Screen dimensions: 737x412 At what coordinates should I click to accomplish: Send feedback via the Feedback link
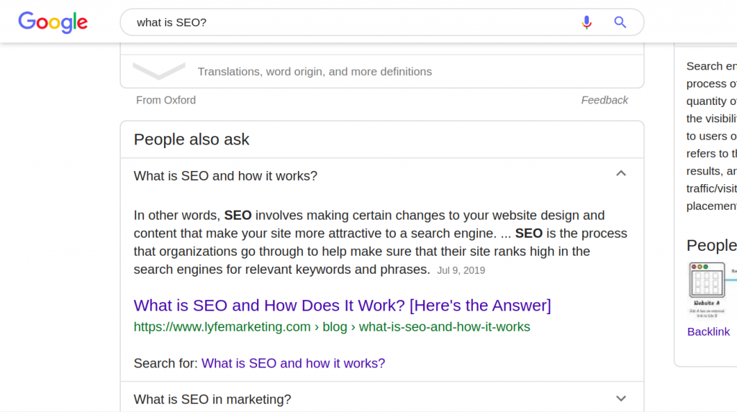[x=605, y=100]
